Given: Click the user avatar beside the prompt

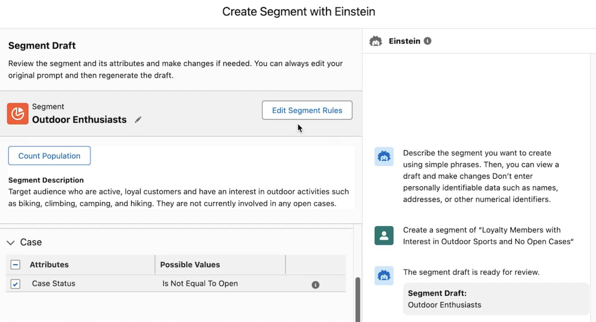Looking at the screenshot, I should [384, 235].
